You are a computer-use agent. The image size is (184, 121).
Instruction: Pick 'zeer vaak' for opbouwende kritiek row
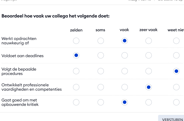(149, 102)
